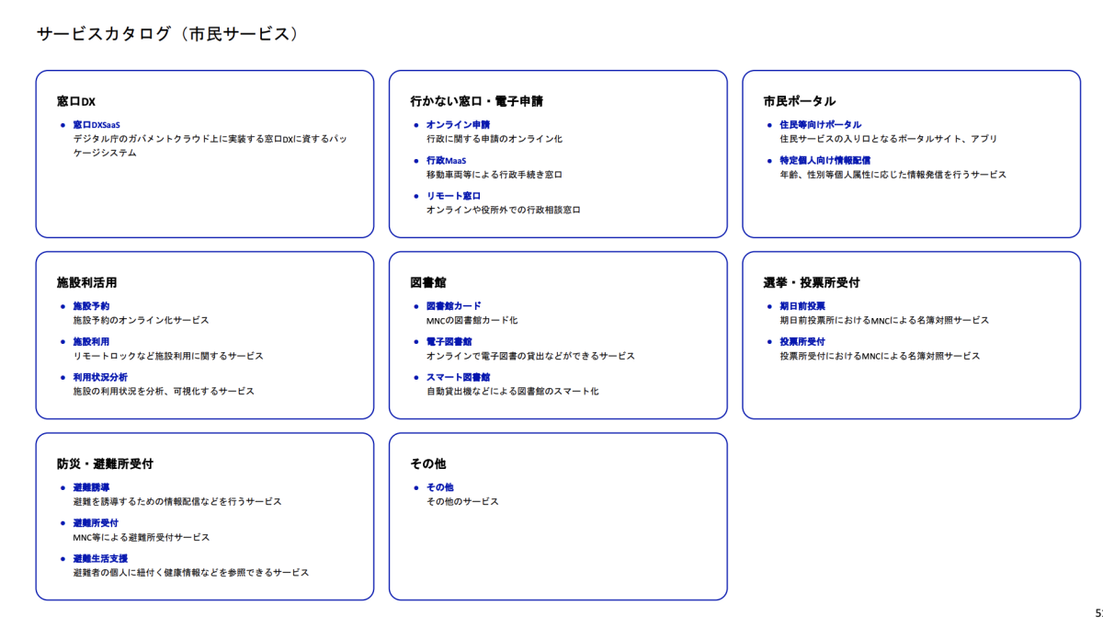Click the blue その他 bullet link
This screenshot has height=628, width=1103.
click(x=439, y=486)
